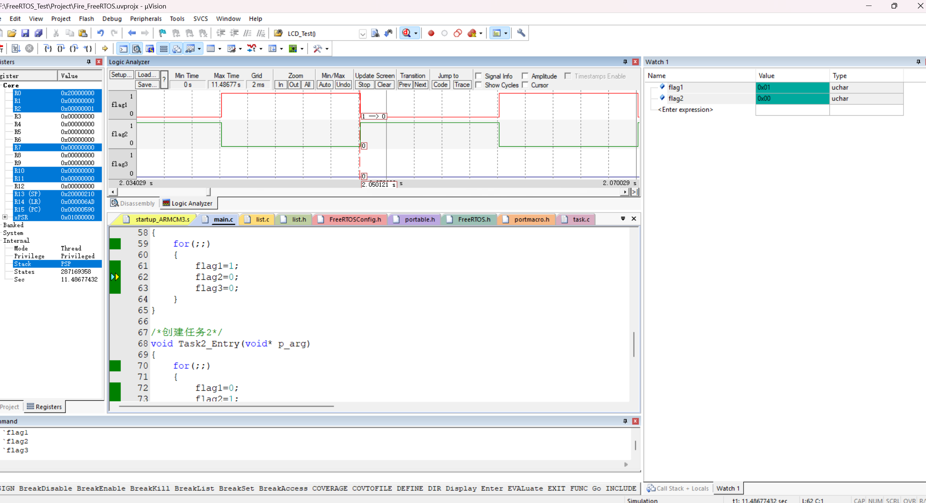Viewport: 926px width, 503px height.
Task: Click the Undo arrow icon
Action: click(x=100, y=33)
